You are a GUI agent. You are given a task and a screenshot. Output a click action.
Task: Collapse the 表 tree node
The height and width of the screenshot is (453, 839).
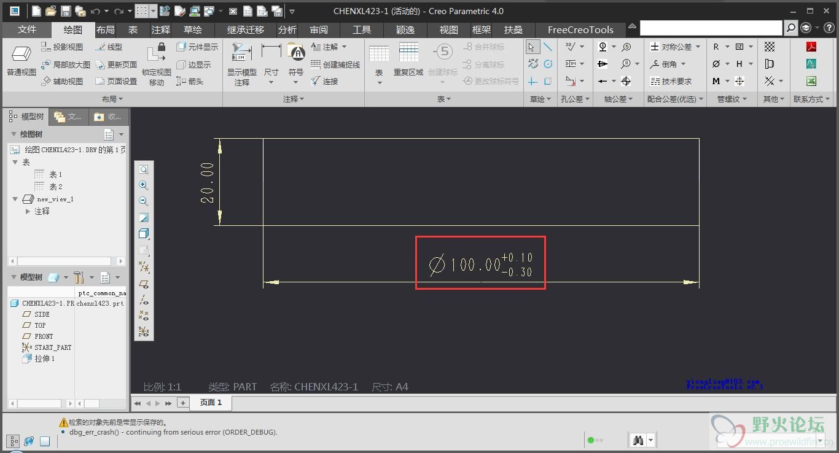[15, 162]
